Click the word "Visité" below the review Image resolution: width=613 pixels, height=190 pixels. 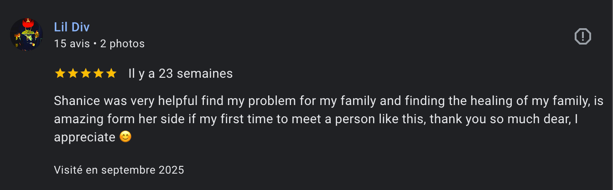[x=68, y=170]
